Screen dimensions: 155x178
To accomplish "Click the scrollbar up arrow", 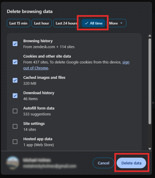I will 150,36.
